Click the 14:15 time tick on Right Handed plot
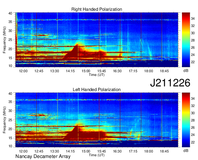198x160 pixels. pyautogui.click(x=70, y=71)
